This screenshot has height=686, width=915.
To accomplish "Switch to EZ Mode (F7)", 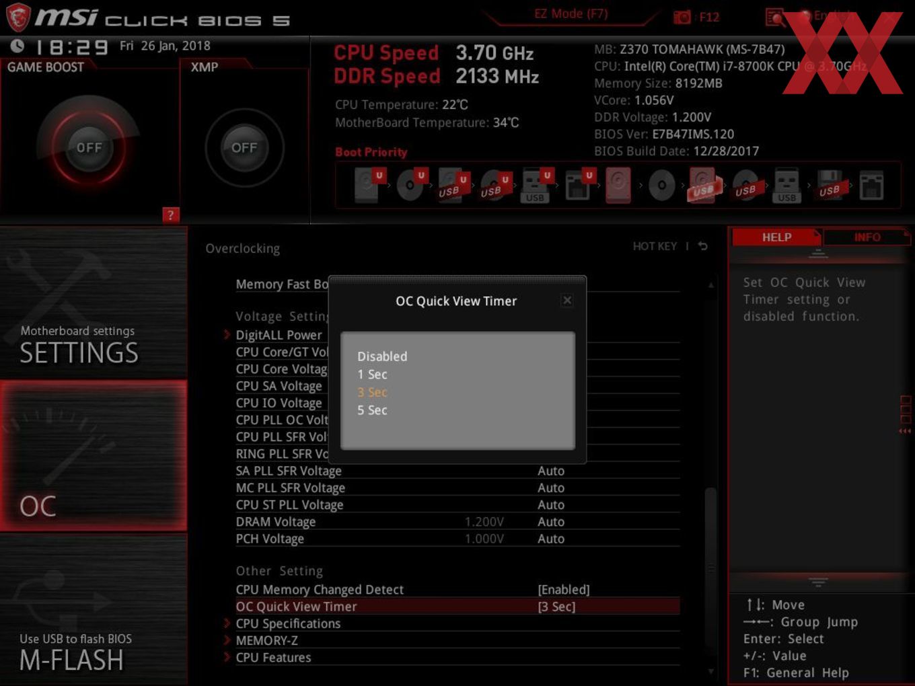I will click(571, 13).
